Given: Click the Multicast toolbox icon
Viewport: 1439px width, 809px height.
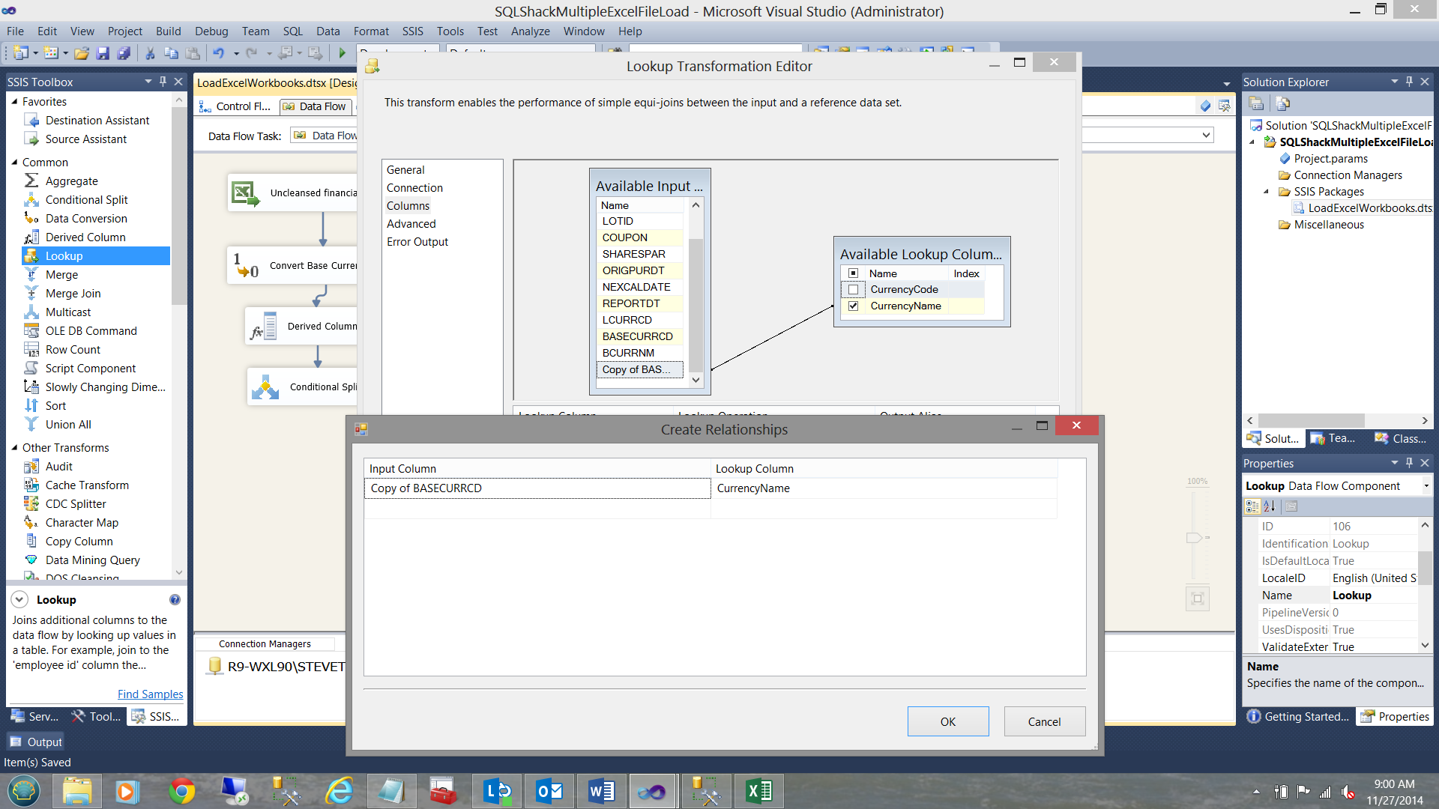Looking at the screenshot, I should 31,312.
